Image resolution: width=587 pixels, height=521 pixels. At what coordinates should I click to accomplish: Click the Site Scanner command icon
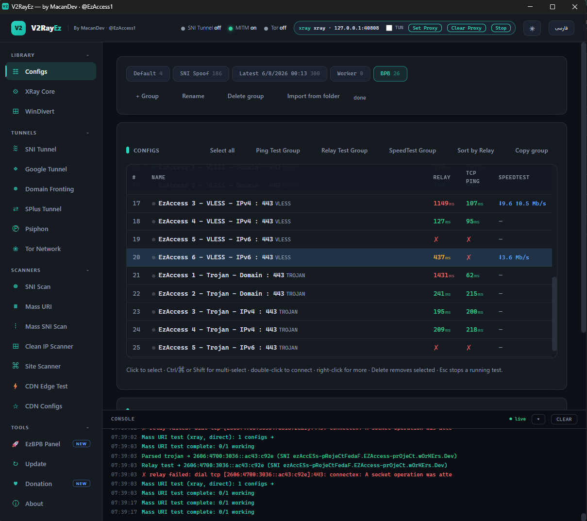pos(16,366)
